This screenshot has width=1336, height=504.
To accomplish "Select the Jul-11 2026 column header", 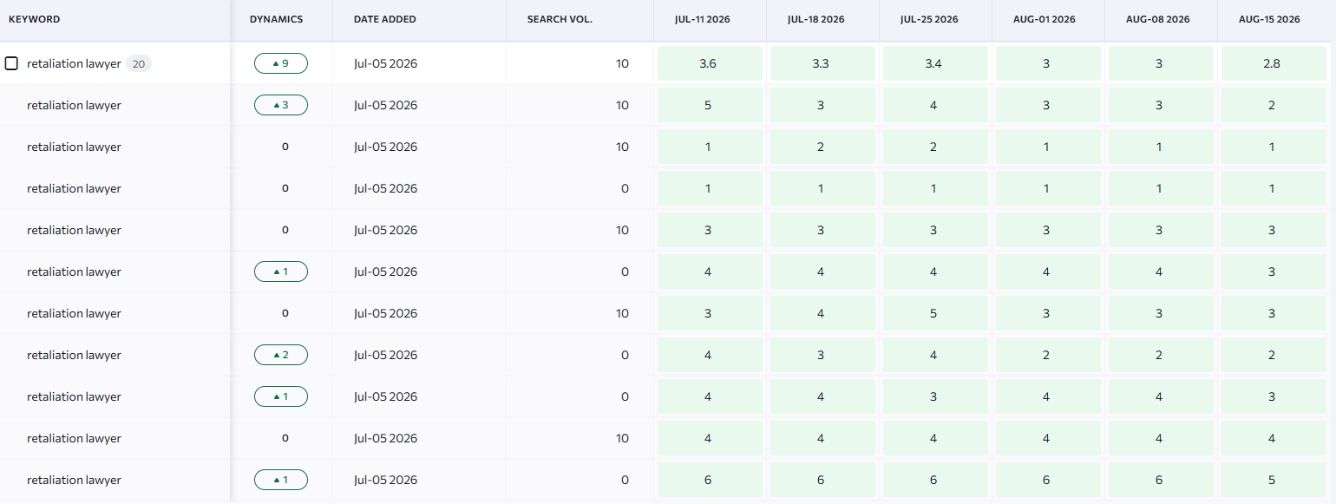I will pos(708,19).
